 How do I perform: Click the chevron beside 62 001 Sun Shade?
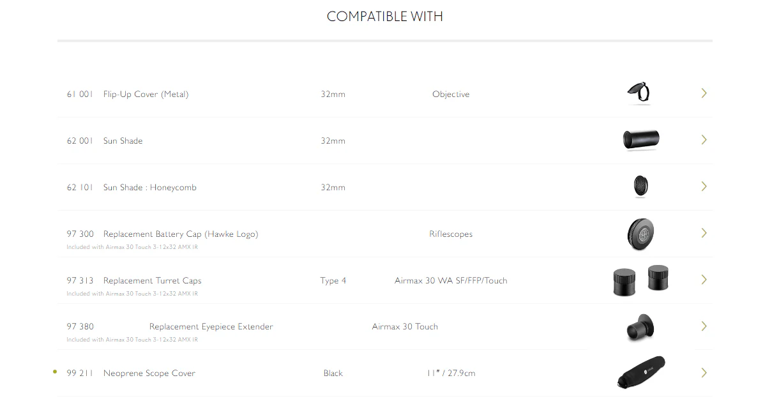point(704,140)
